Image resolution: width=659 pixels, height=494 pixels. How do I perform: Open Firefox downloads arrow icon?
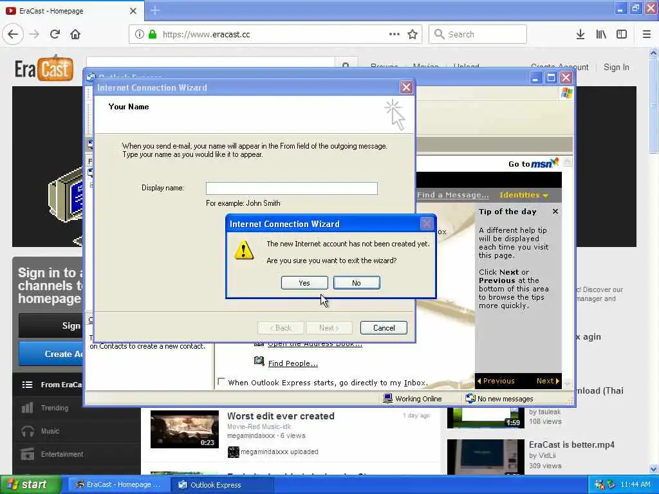pos(580,35)
